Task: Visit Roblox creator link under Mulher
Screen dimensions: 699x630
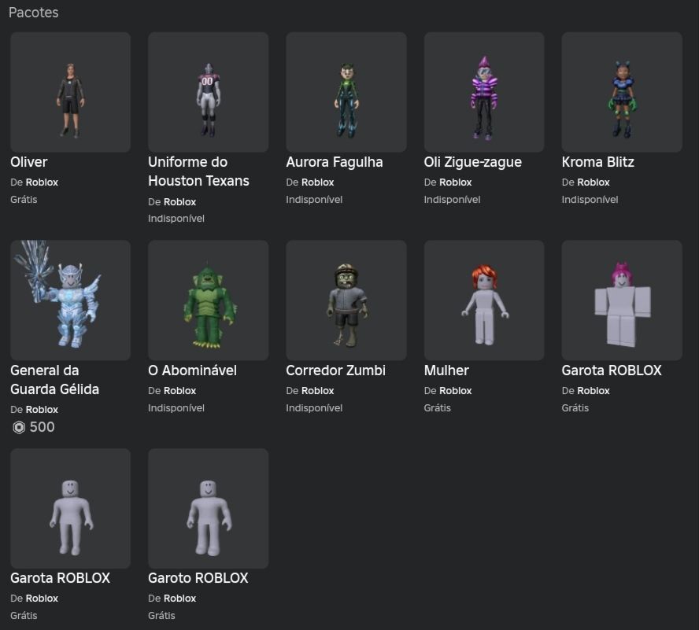Action: 456,391
